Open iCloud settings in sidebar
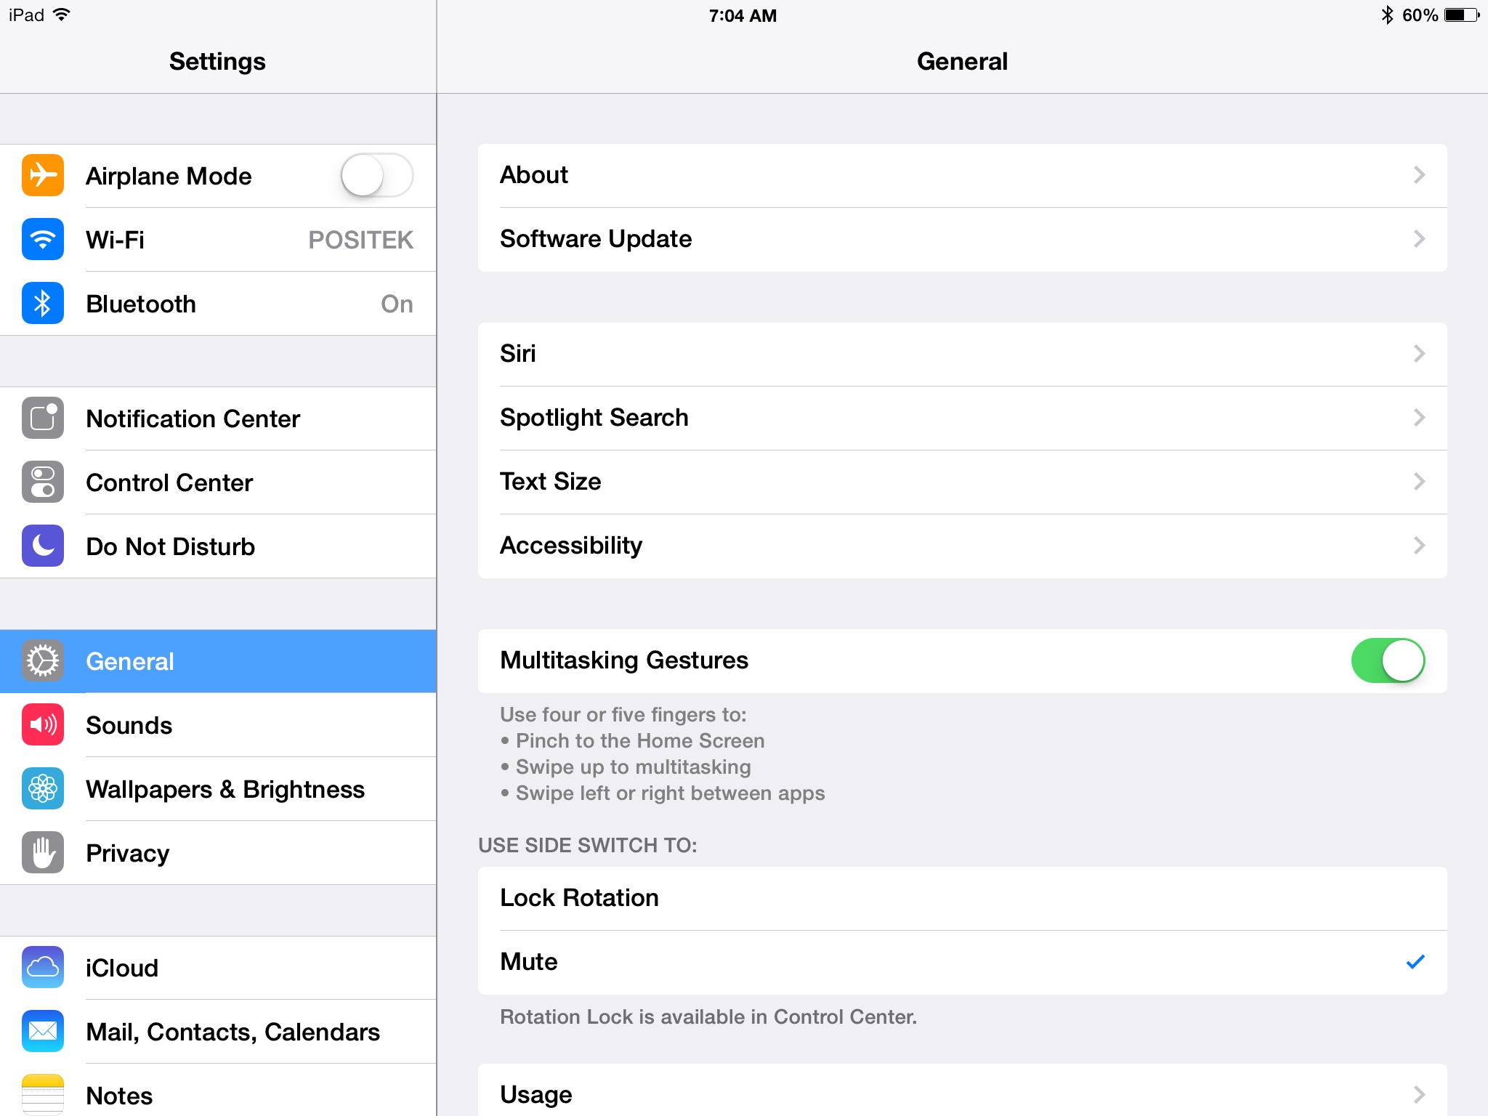Image resolution: width=1488 pixels, height=1116 pixels. click(218, 967)
